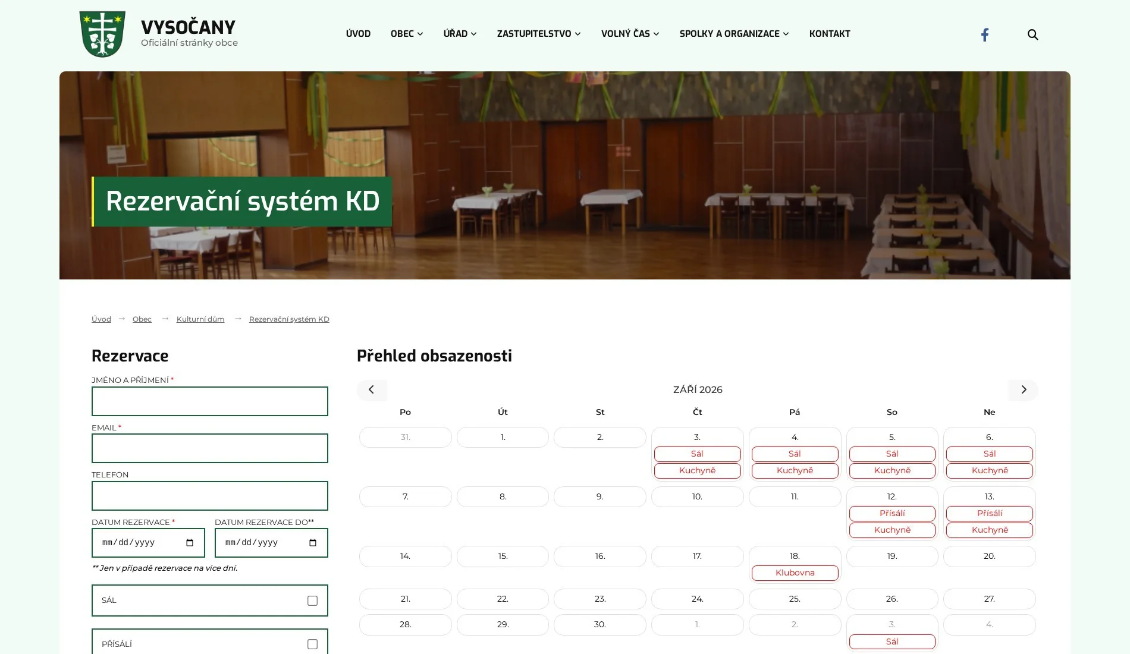1130x654 pixels.
Task: Follow the Obec breadcrumb link
Action: tap(142, 319)
